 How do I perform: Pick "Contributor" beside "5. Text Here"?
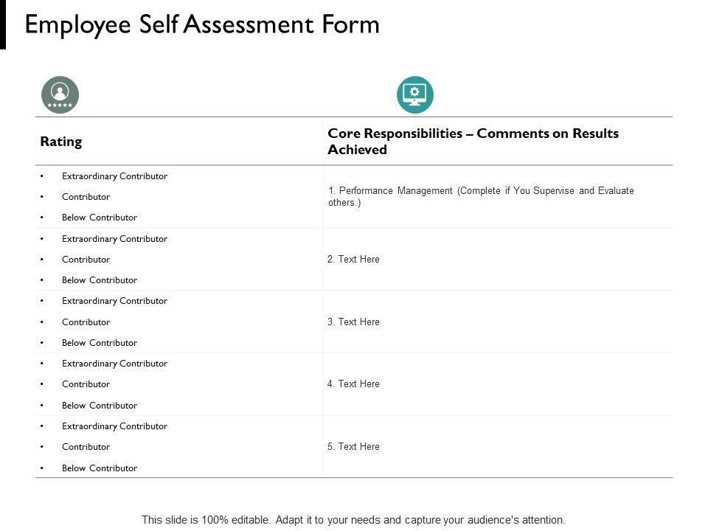pyautogui.click(x=86, y=447)
